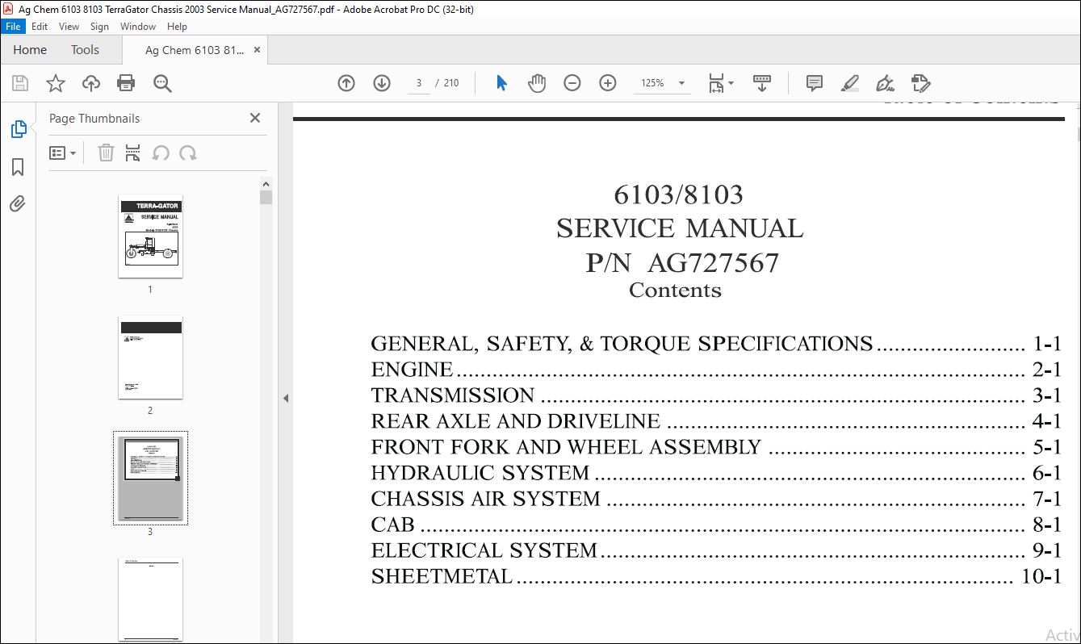Click ELECTRICAL SYSTEM contents entry

[x=716, y=550]
